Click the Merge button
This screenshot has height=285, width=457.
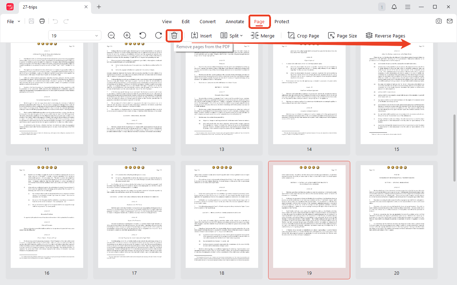(262, 36)
